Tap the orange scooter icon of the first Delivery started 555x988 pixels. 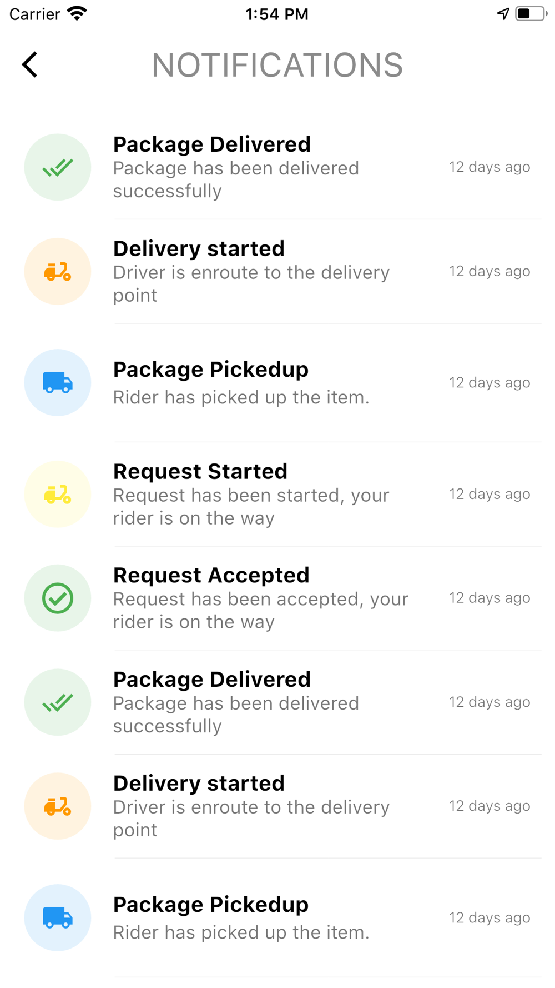pos(58,272)
